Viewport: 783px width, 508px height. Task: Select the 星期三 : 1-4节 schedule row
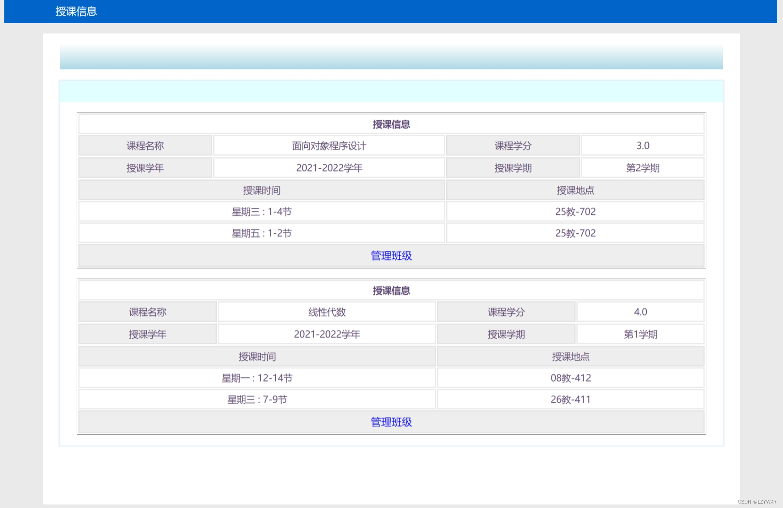[261, 211]
